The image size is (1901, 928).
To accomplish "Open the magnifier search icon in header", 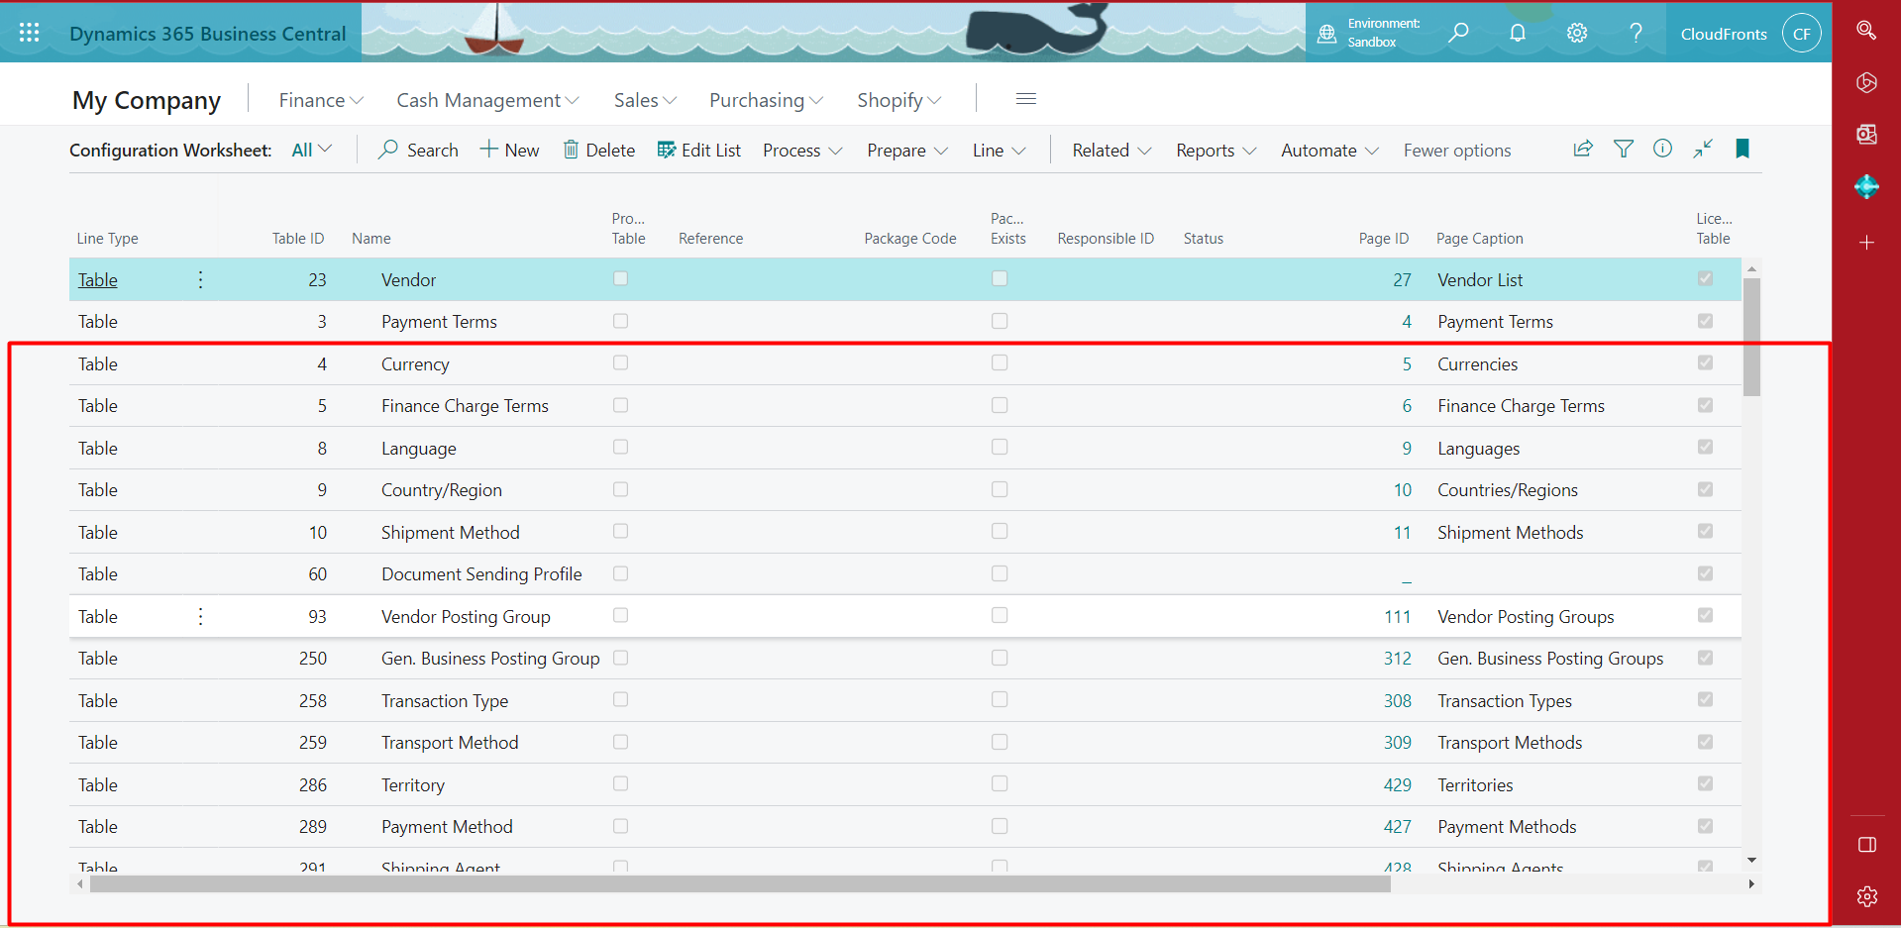I will click(x=1458, y=33).
